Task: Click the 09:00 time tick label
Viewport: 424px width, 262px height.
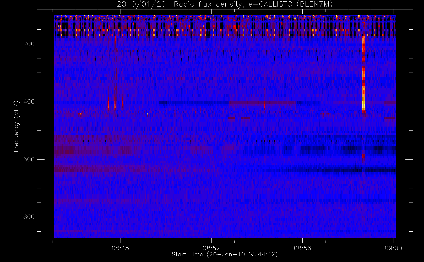Action: (x=393, y=248)
